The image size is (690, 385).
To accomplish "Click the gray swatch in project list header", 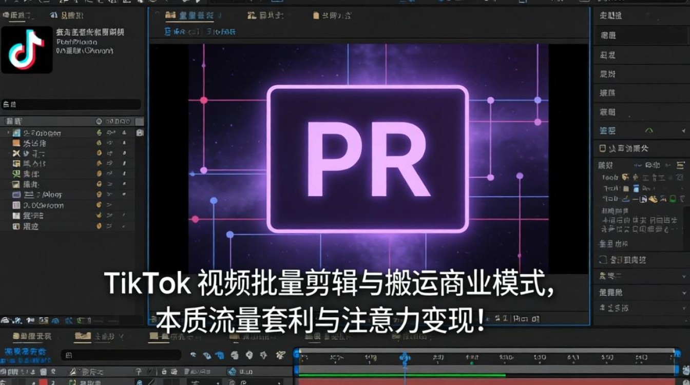I will [x=139, y=122].
